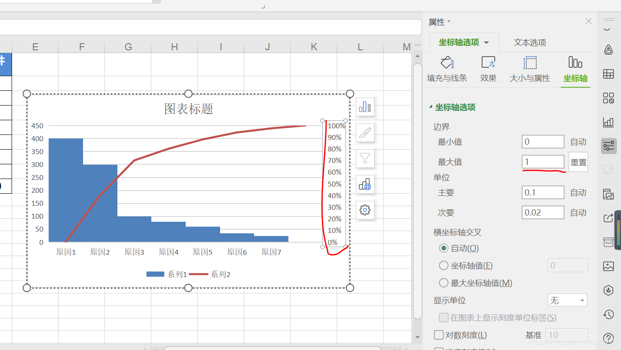This screenshot has height=350, width=621.
Task: Open the 坐标轴选项 tab dropdown arrow
Action: tap(486, 43)
